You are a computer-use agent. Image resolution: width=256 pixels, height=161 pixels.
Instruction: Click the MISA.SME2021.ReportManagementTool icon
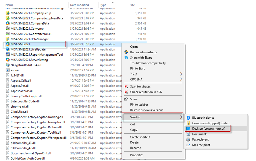[x=7, y=55]
